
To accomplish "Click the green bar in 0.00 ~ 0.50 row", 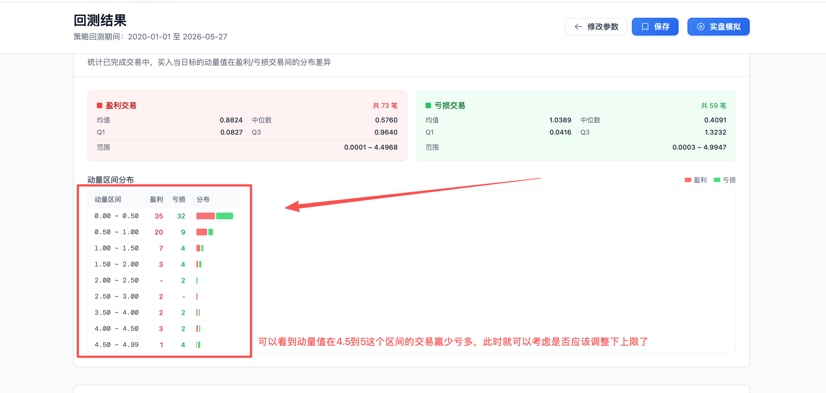I will point(224,216).
